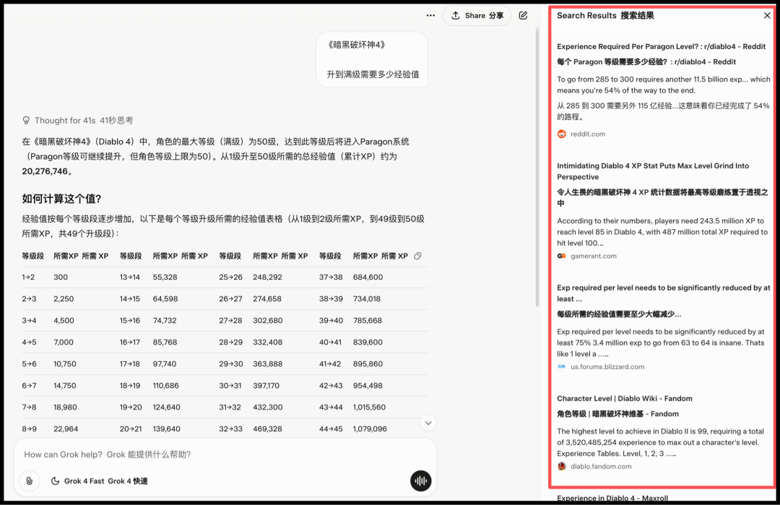Screen dimensions: 780x505
Task: Click table cell 8→9
Action: [x=29, y=429]
